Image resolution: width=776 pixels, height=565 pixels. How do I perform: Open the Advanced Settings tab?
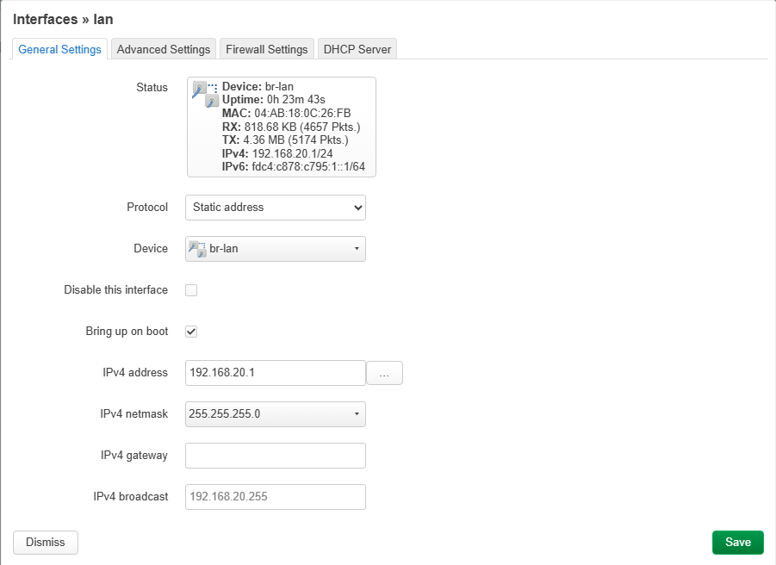[x=164, y=49]
